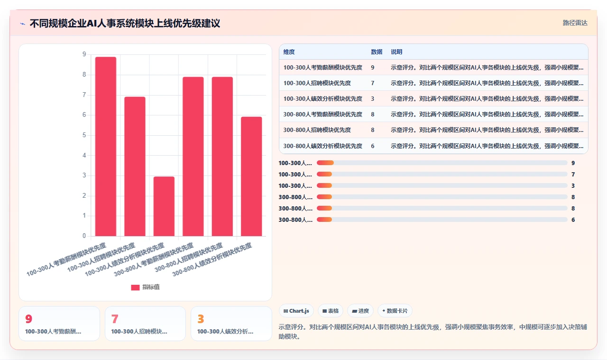Screen dimensions: 607x360
Task: Click the description paragraph starting 示意评分
Action: tap(434, 332)
